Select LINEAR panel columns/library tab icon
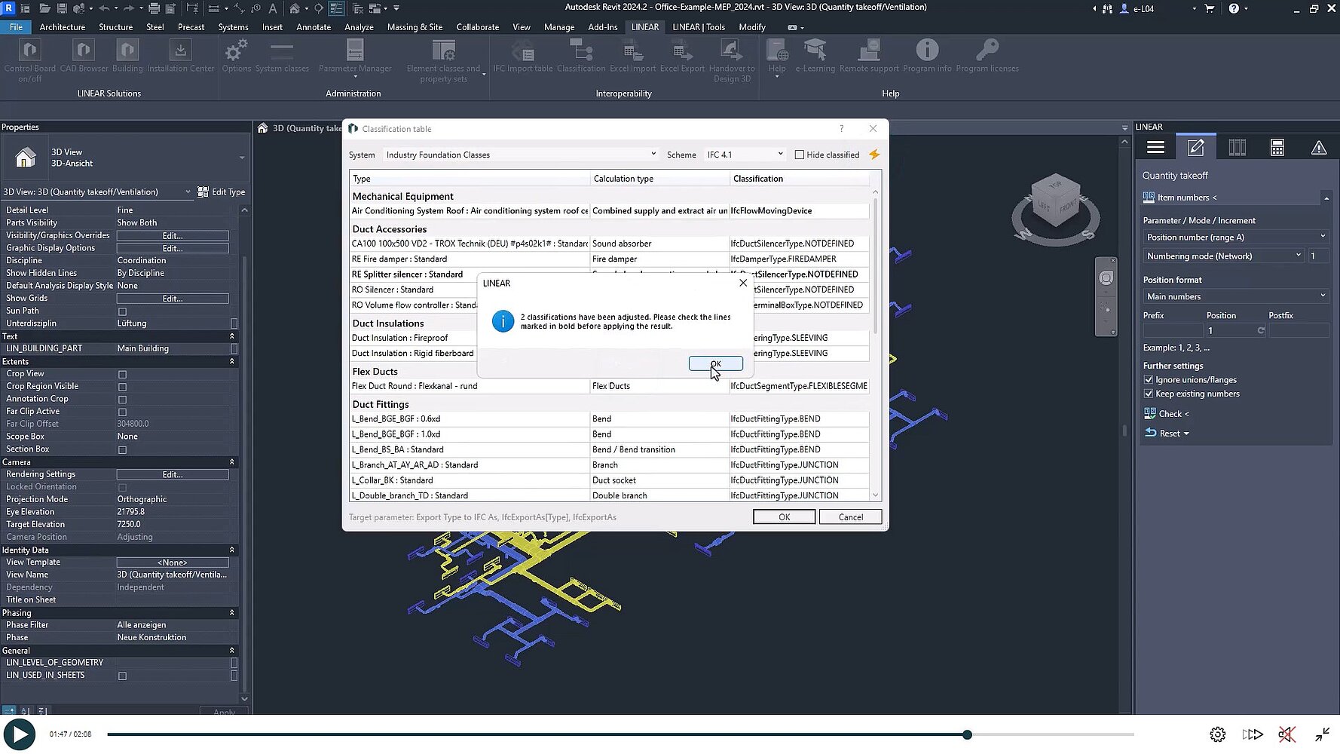The image size is (1340, 754). coord(1237,148)
